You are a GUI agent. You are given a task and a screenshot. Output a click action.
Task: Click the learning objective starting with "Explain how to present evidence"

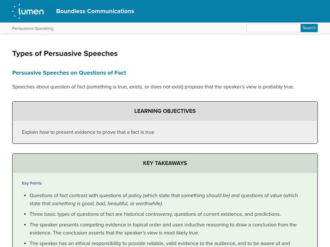88,133
